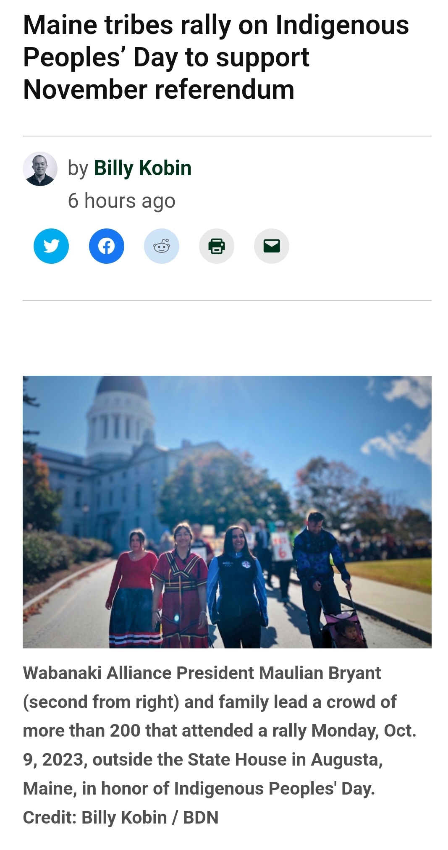Image resolution: width=448 pixels, height=850 pixels.
Task: Click the 'Credit: Billy Kobin / BDN' line
Action: (121, 817)
